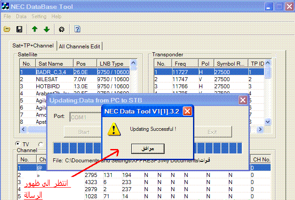Image resolution: width=295 pixels, height=200 pixels.
Task: Click channel row value 1028
Action: tap(91, 196)
